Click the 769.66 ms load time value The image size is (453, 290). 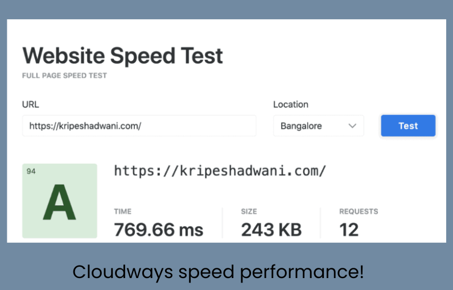(159, 230)
